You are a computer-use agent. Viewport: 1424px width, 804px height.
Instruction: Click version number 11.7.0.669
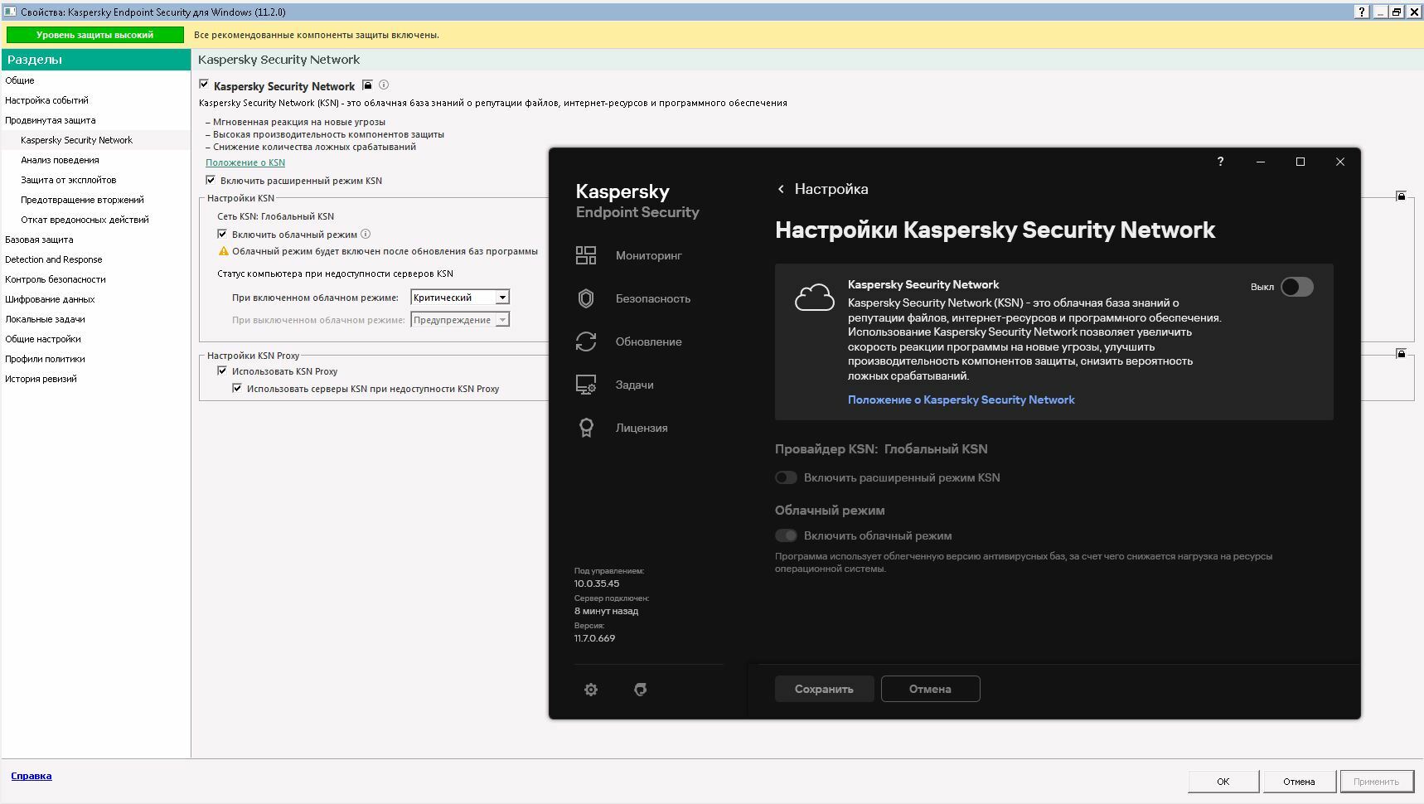[x=594, y=638]
